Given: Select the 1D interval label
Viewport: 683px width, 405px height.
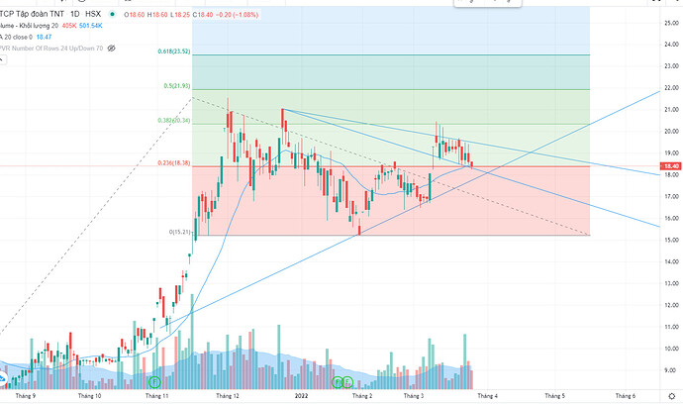Looking at the screenshot, I should click(x=74, y=15).
